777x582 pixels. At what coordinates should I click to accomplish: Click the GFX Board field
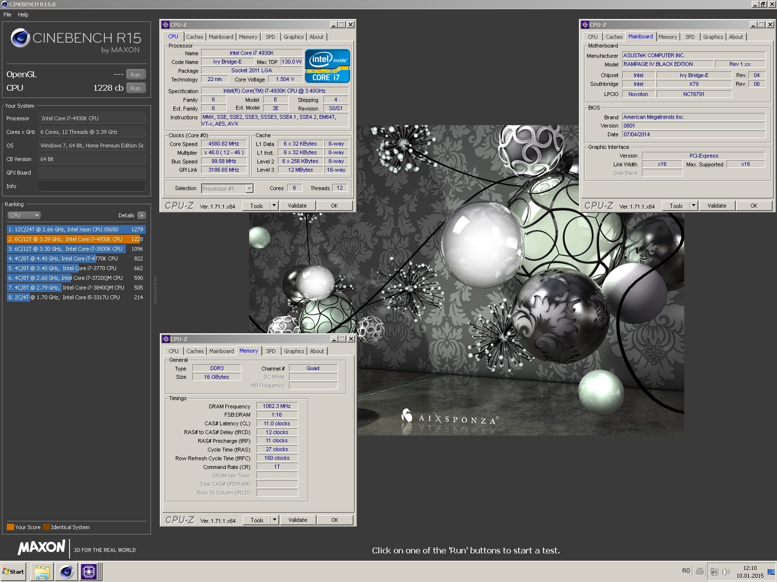(92, 173)
